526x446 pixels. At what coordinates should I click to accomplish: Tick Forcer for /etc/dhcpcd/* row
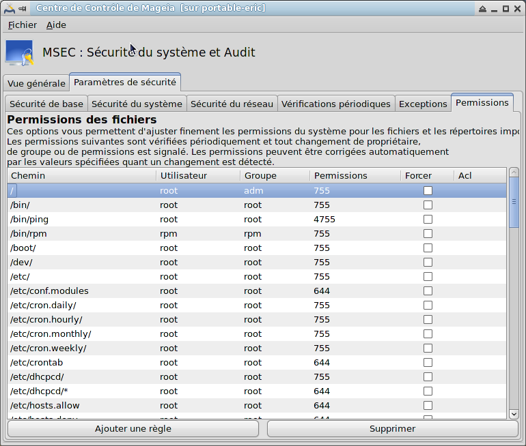pyautogui.click(x=428, y=391)
